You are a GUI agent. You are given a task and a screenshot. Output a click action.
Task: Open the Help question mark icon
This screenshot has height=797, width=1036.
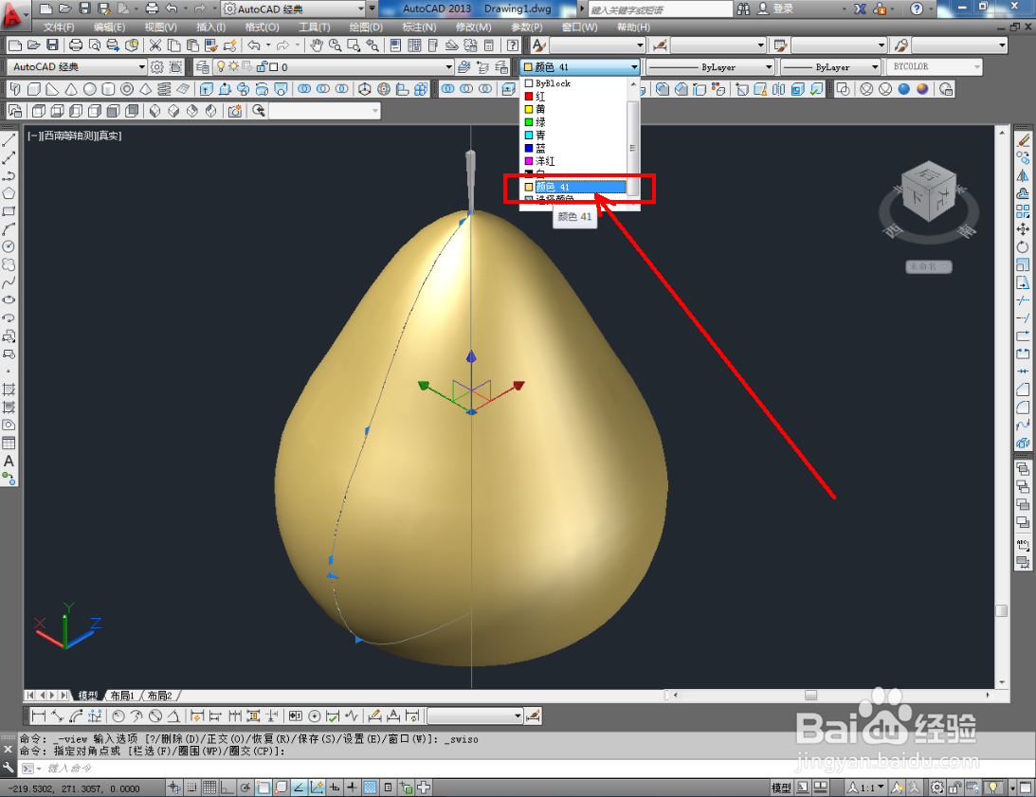pyautogui.click(x=512, y=45)
